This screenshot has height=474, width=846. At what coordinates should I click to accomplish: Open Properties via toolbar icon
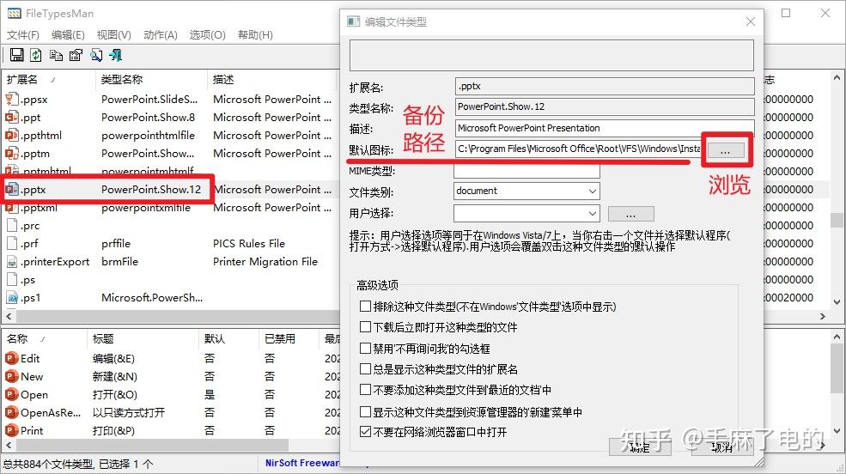(76, 54)
